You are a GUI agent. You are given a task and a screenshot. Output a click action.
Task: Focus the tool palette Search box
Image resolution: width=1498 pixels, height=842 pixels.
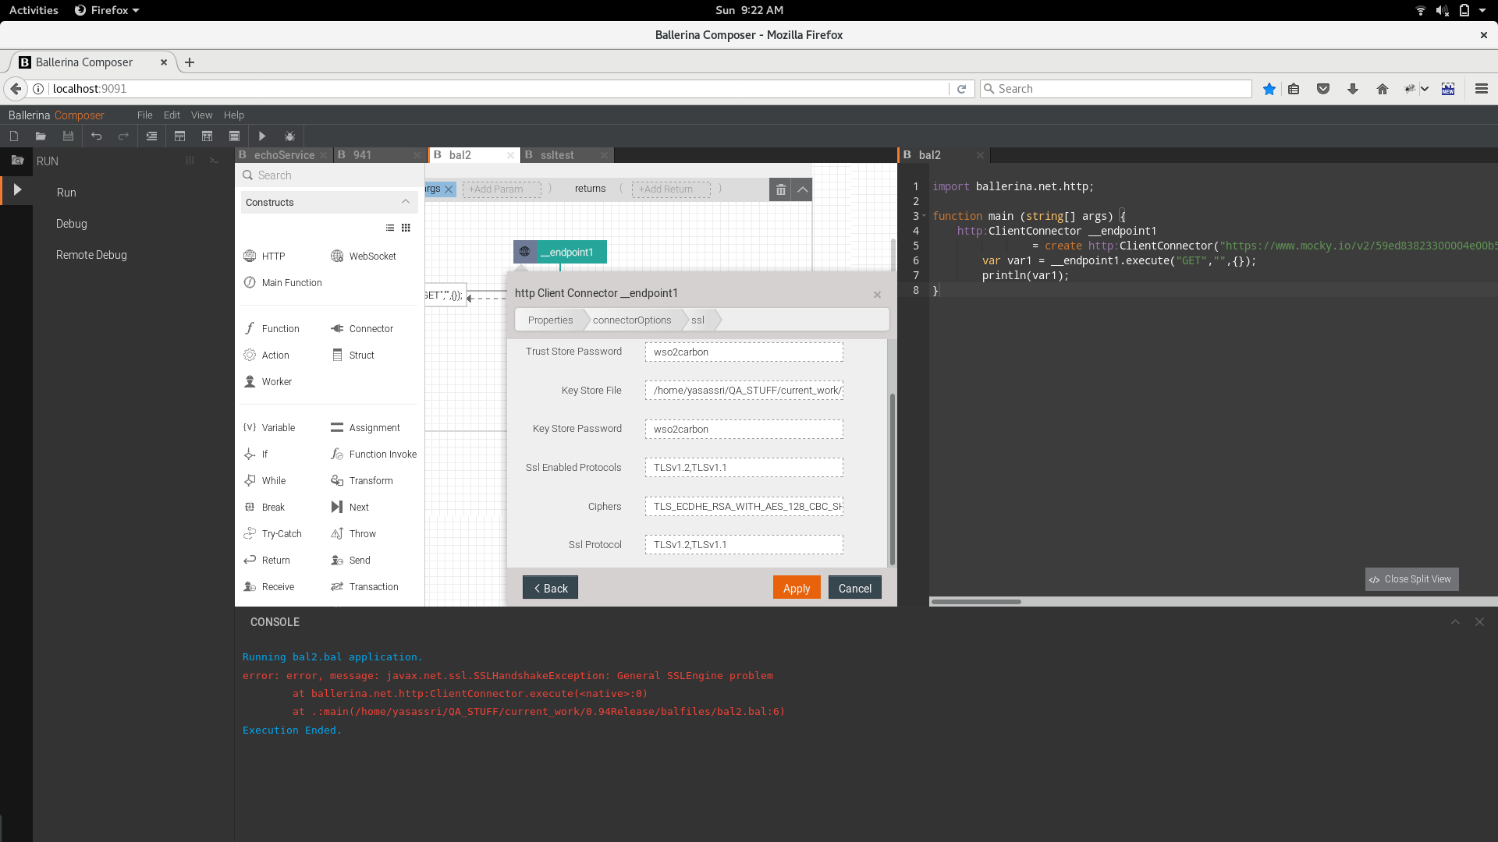330,175
